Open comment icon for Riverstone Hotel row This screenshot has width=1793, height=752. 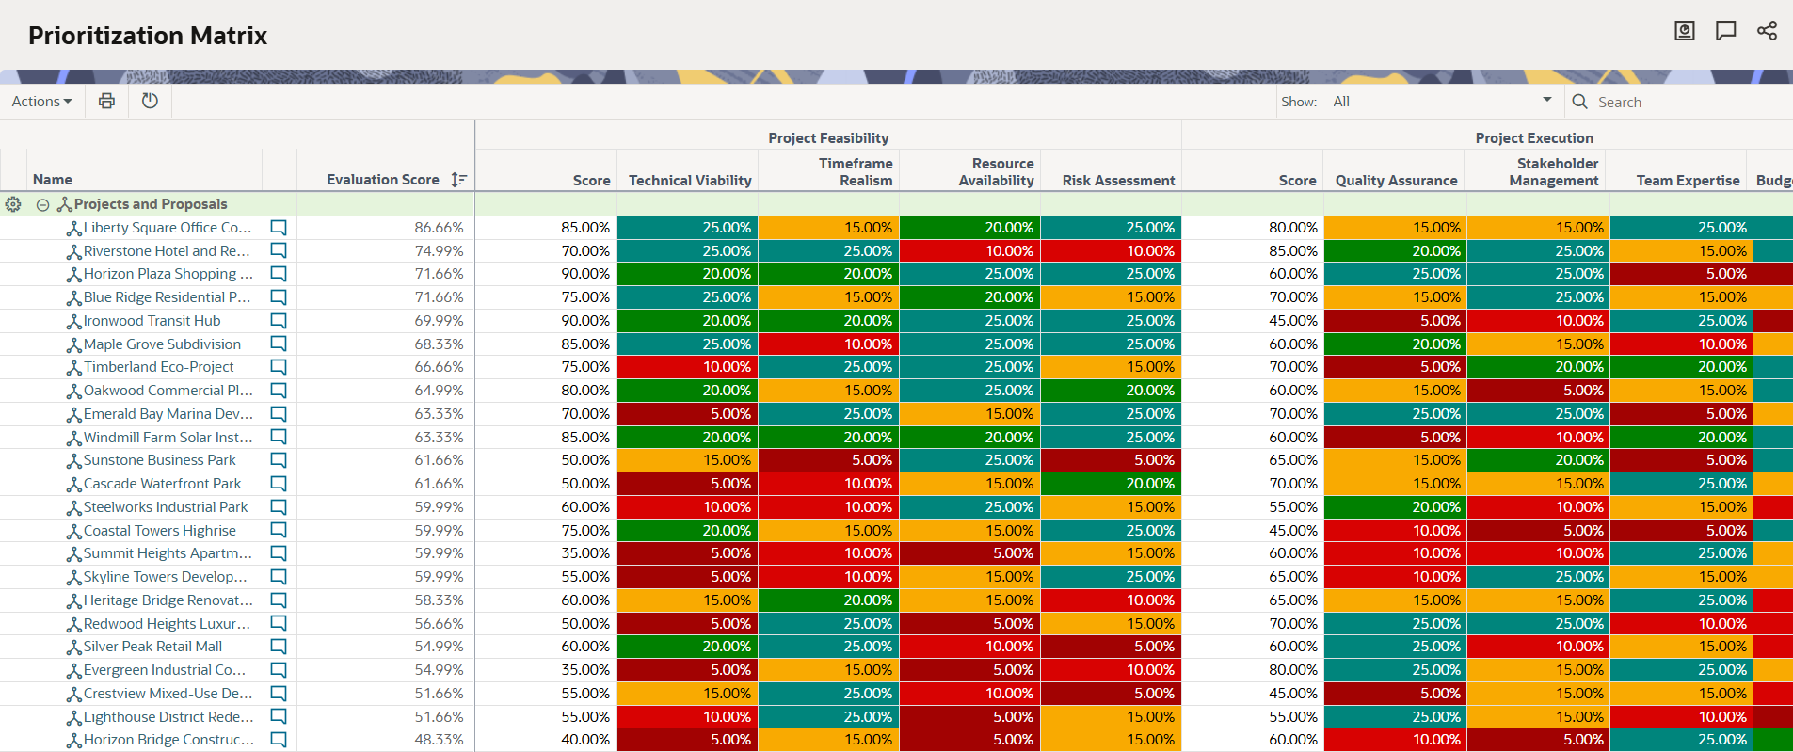(279, 250)
